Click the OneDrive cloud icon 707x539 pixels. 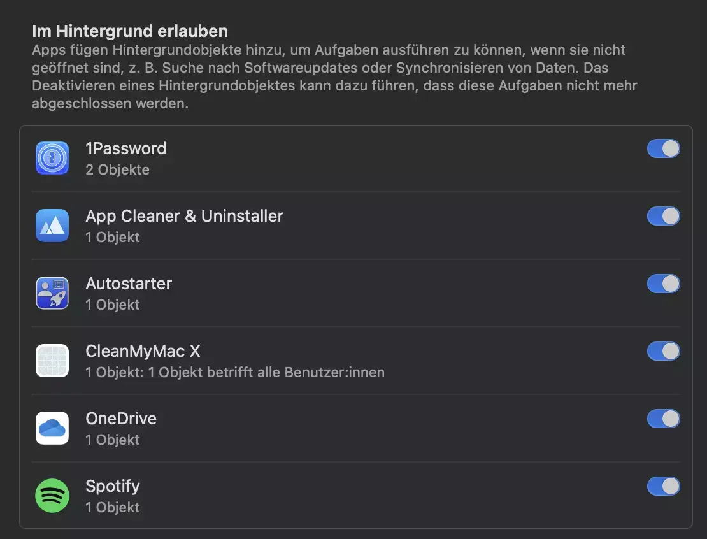click(52, 428)
